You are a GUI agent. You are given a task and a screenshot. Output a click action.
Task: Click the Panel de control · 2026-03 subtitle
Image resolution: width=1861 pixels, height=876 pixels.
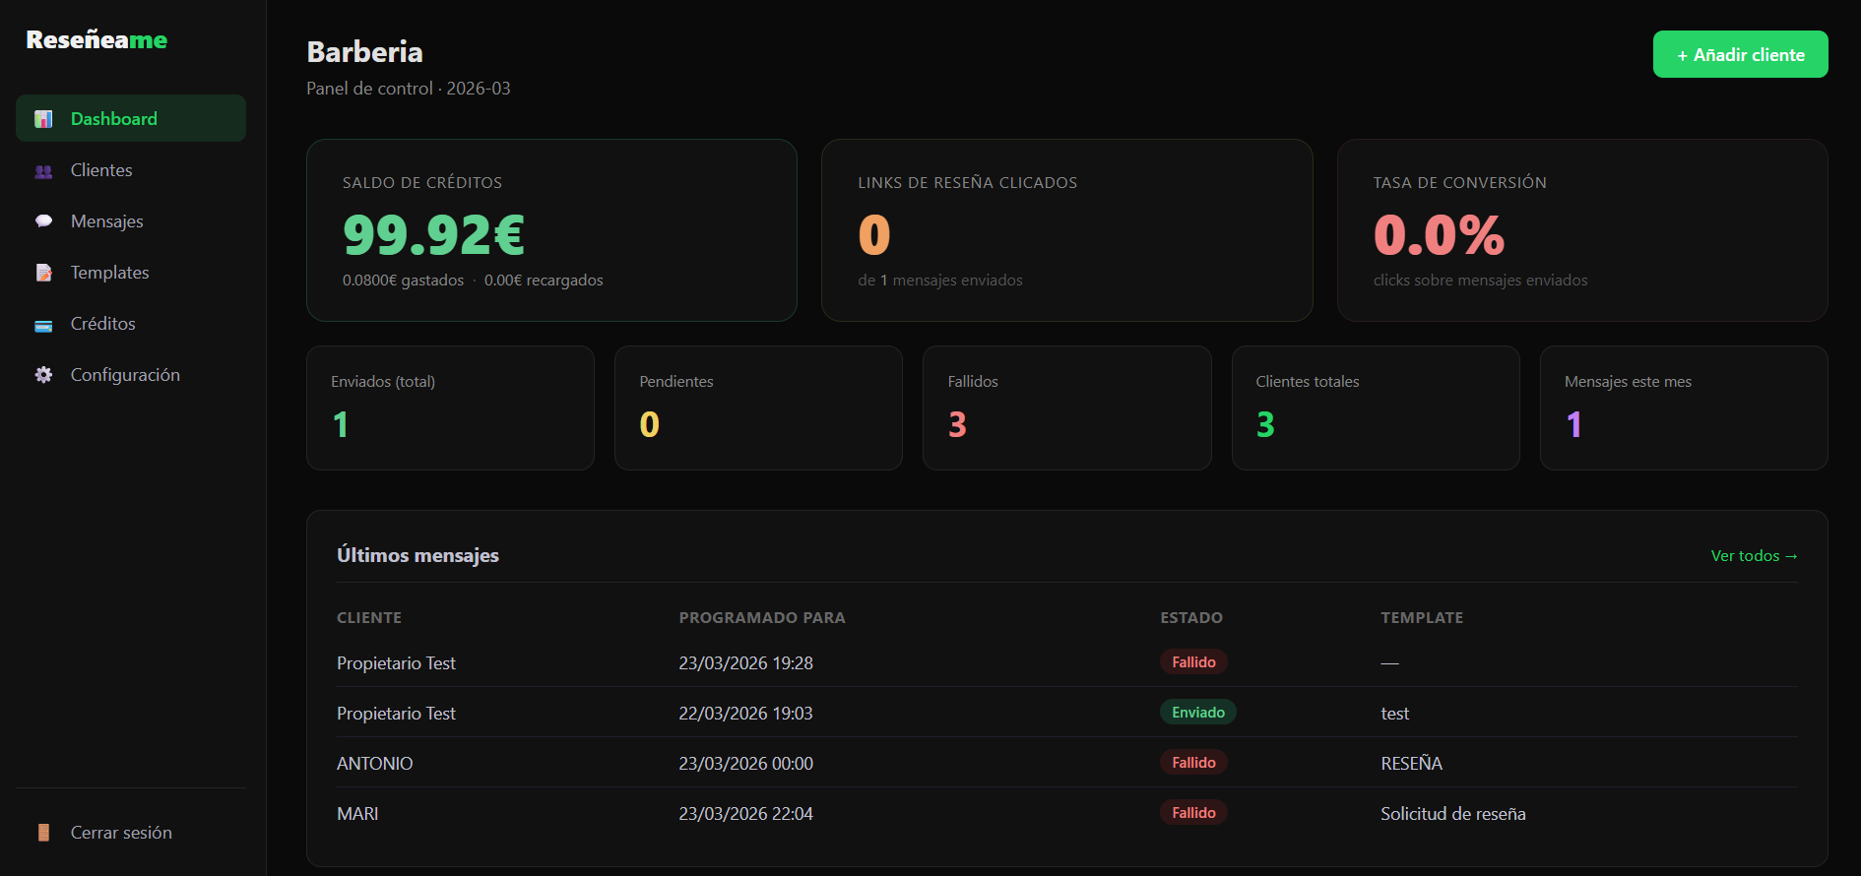408,89
